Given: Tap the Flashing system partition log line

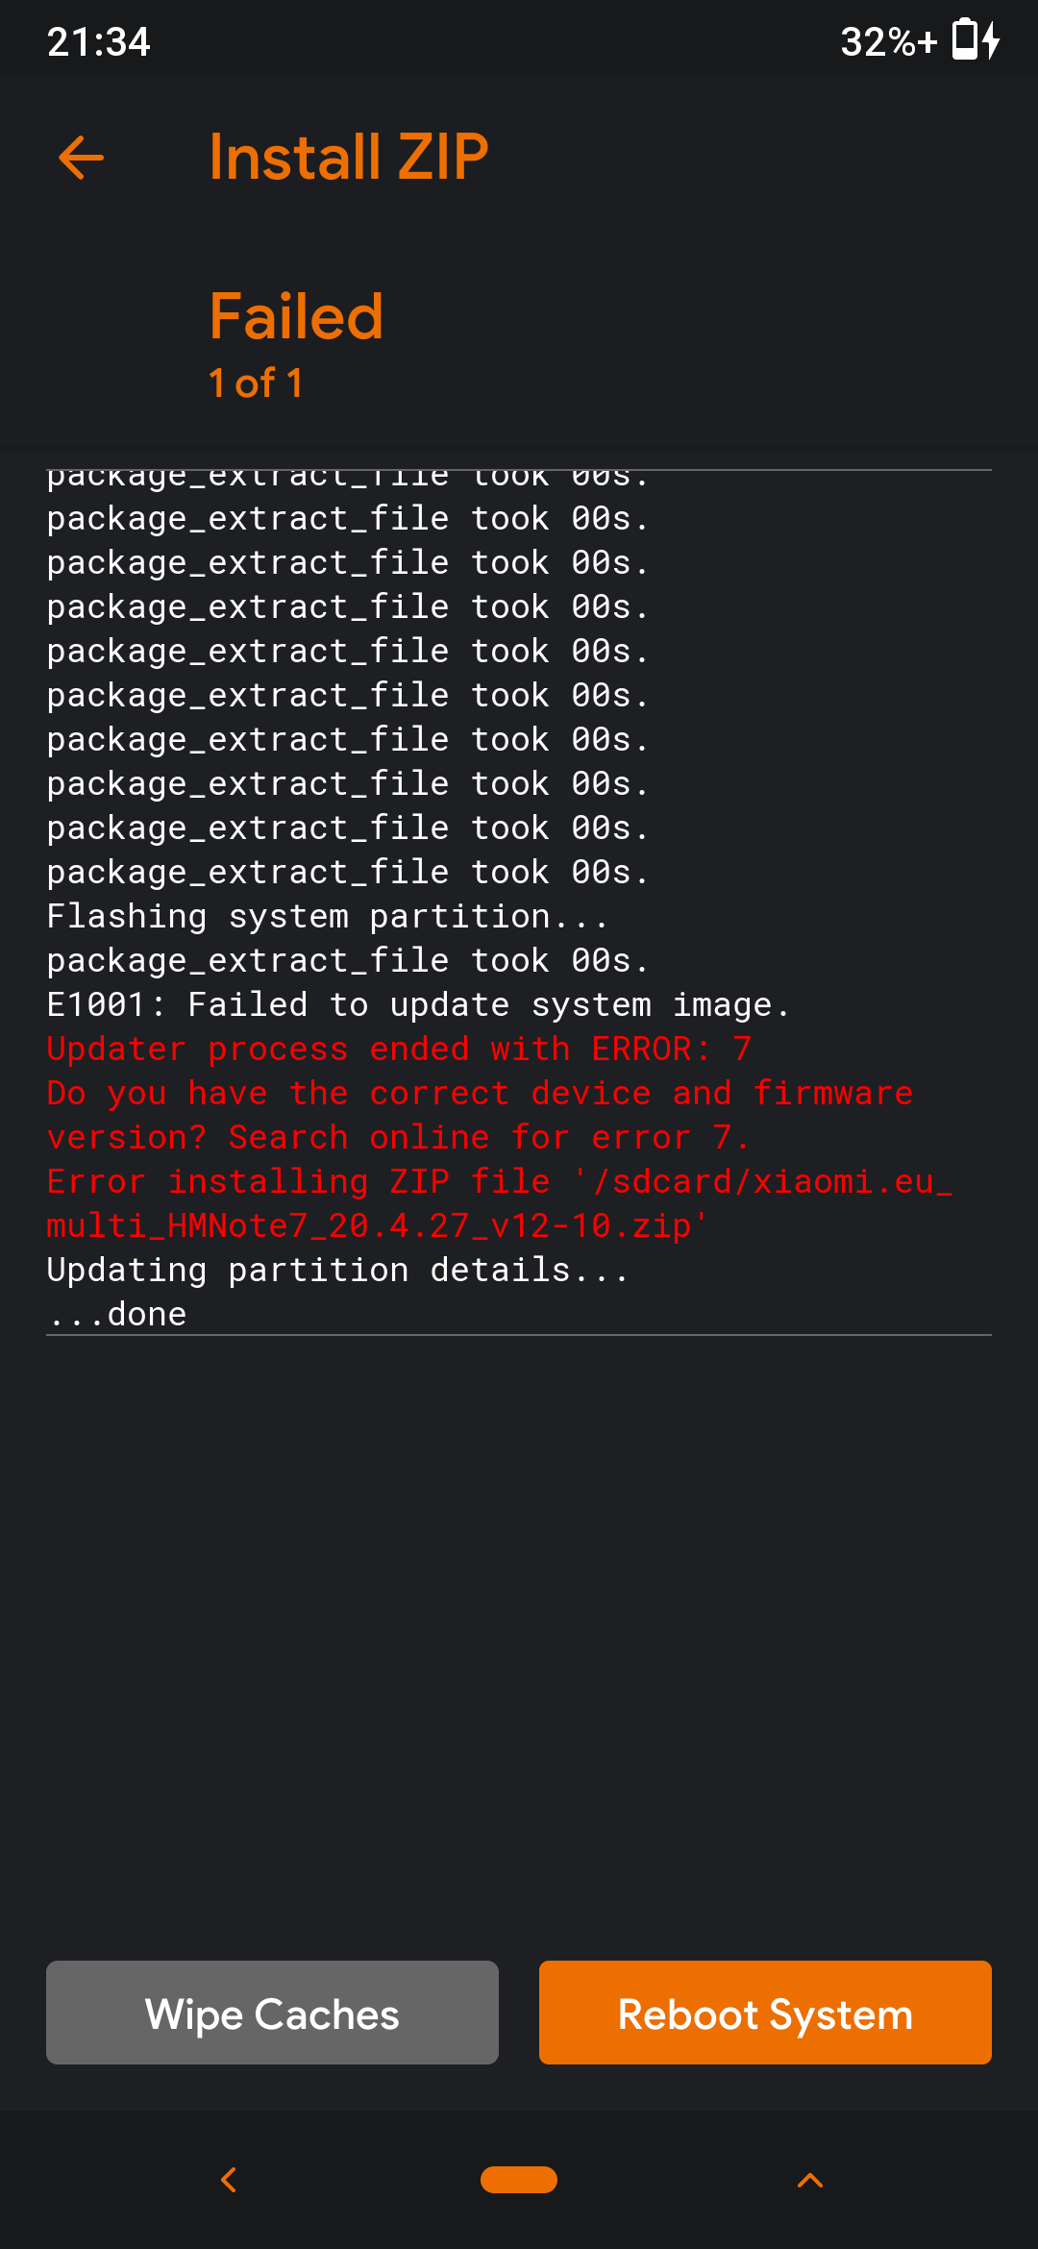Looking at the screenshot, I should point(327,917).
